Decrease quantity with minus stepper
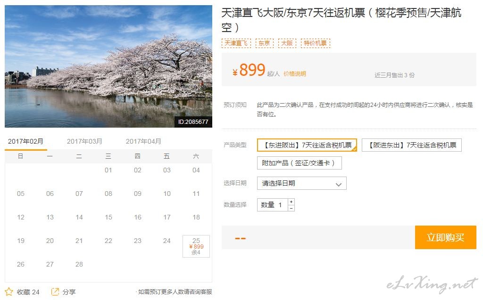 click(291, 208)
